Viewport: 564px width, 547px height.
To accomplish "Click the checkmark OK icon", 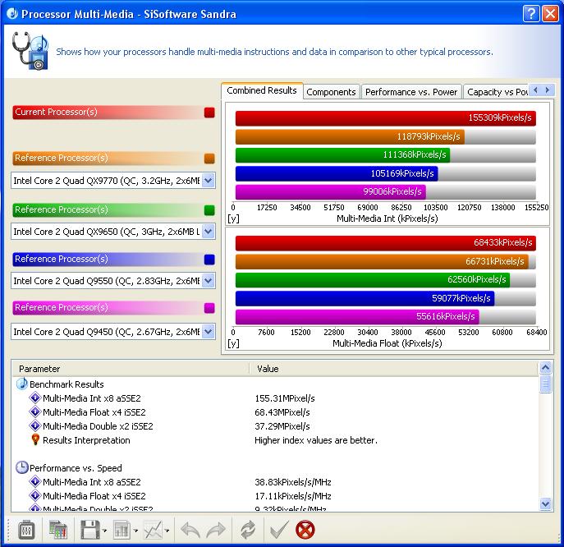I will 279,530.
